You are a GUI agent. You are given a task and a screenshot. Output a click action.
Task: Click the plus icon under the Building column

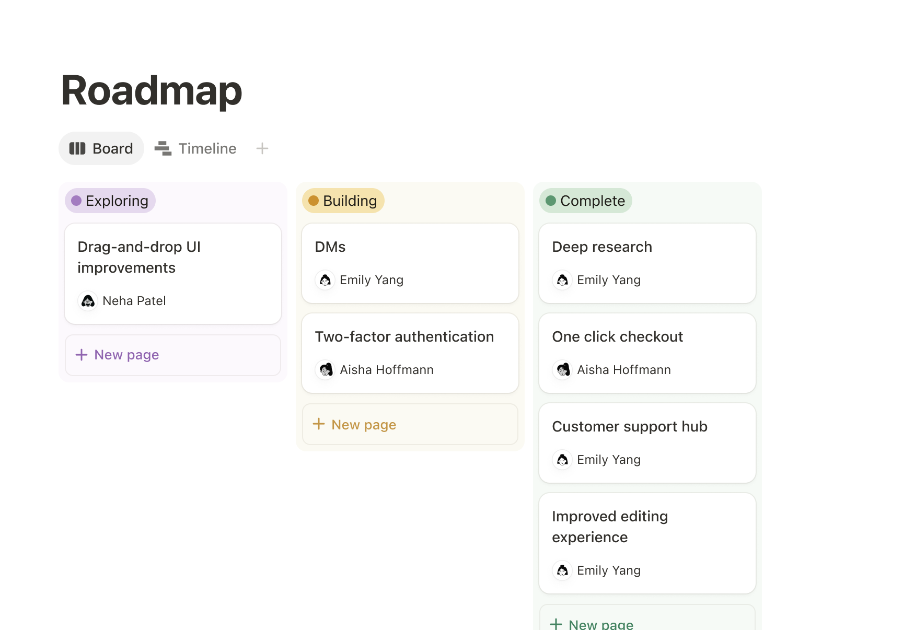pyautogui.click(x=319, y=424)
